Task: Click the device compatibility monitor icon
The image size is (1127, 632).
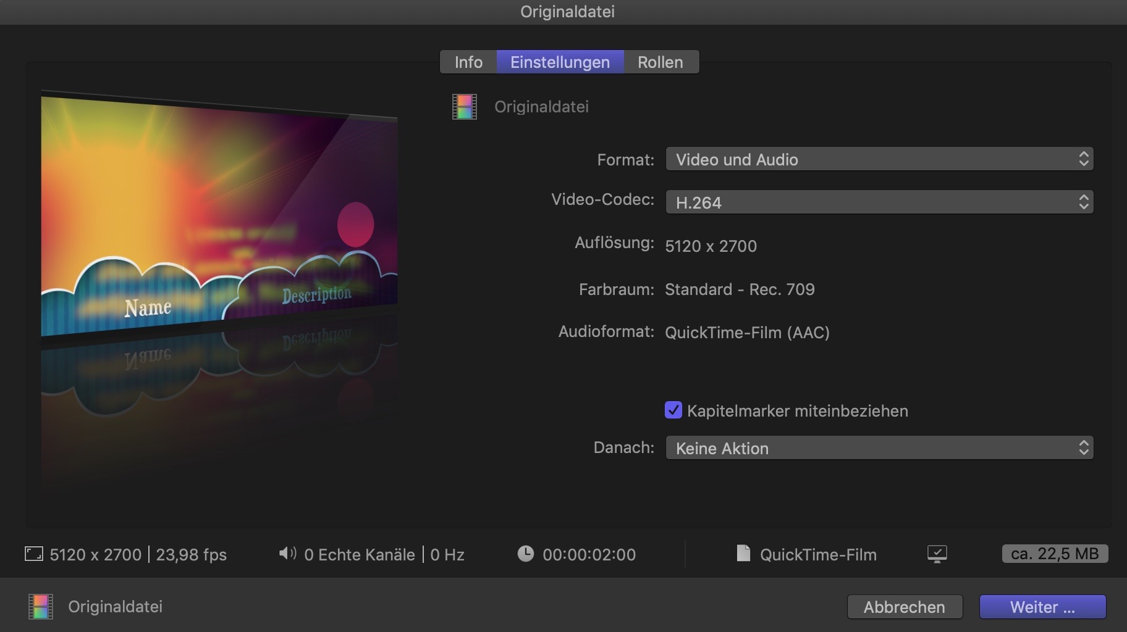Action: pyautogui.click(x=937, y=554)
